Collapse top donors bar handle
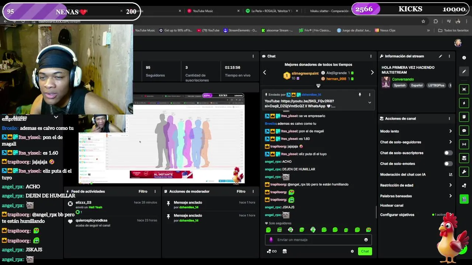 click(x=318, y=86)
